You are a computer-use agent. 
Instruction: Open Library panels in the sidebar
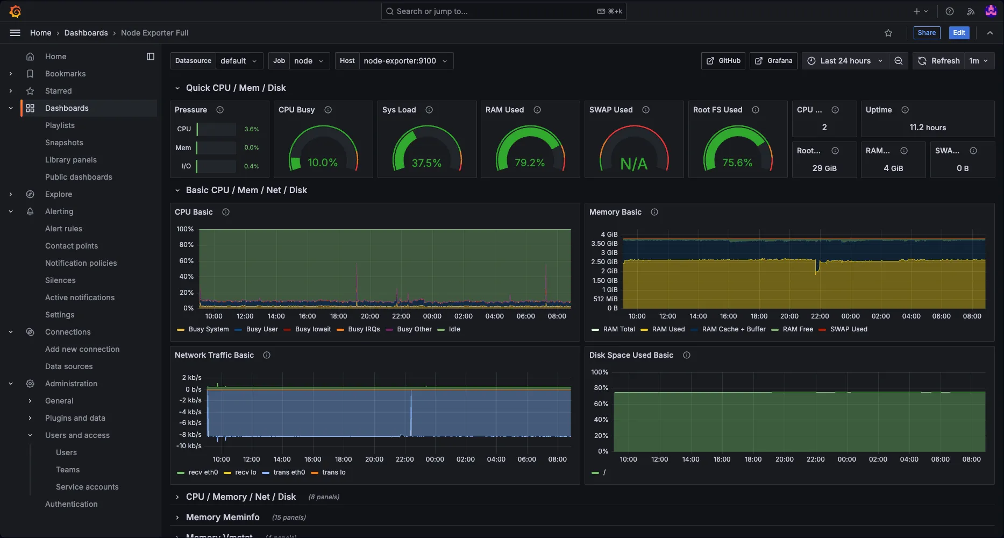coord(71,160)
